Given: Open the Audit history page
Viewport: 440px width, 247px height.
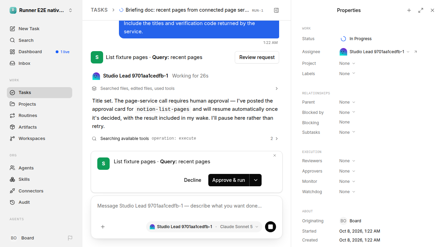Looking at the screenshot, I should 40,202.
